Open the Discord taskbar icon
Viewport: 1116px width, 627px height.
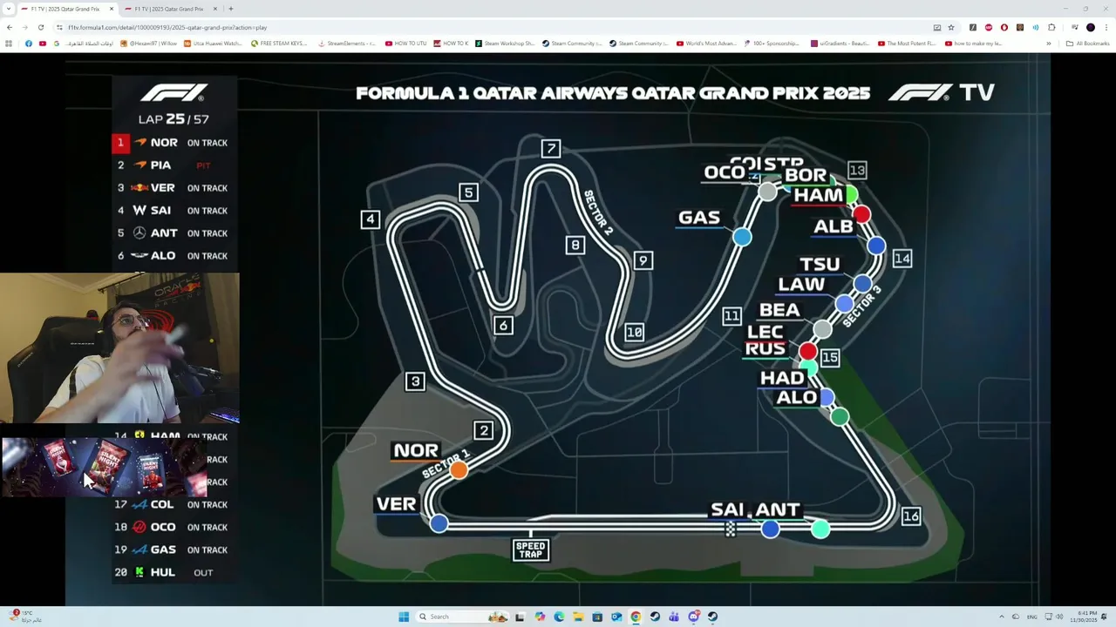[693, 617]
